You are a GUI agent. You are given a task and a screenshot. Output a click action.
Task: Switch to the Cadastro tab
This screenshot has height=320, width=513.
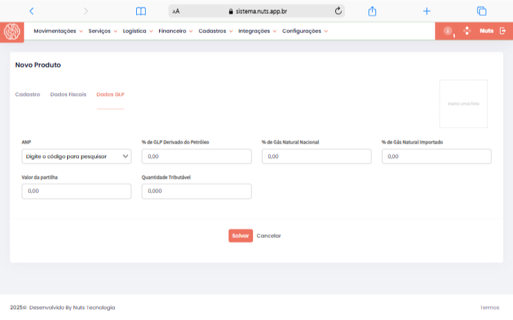coord(28,94)
